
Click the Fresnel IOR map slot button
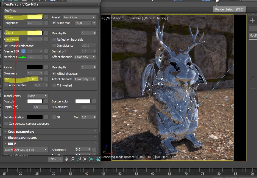46,51
